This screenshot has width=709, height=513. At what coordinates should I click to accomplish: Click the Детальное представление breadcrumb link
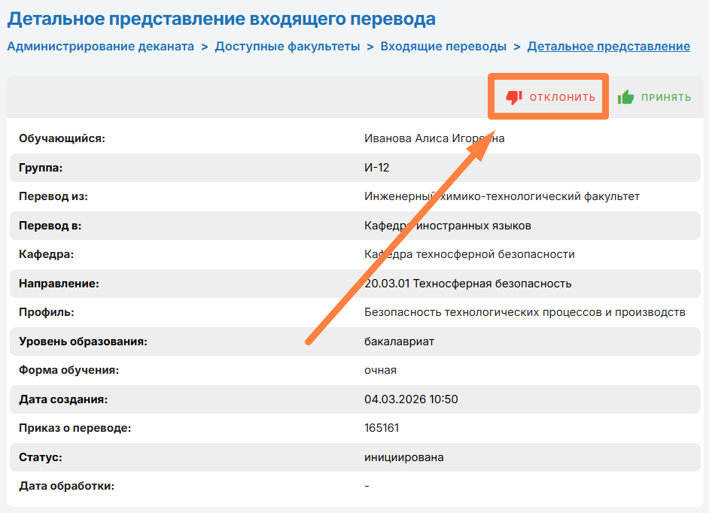click(x=608, y=47)
